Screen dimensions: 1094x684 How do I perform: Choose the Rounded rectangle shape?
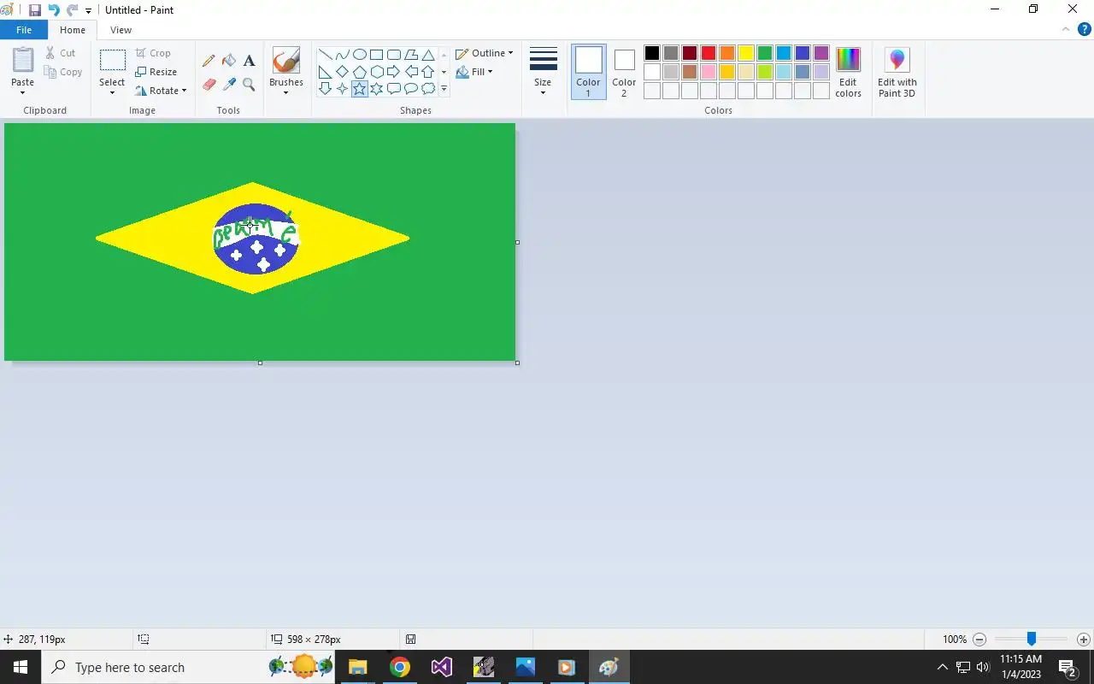tap(394, 55)
